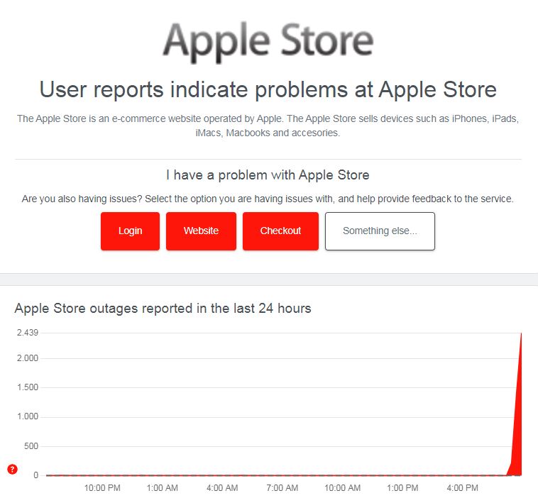Click the Apple Store logo

pos(268,42)
